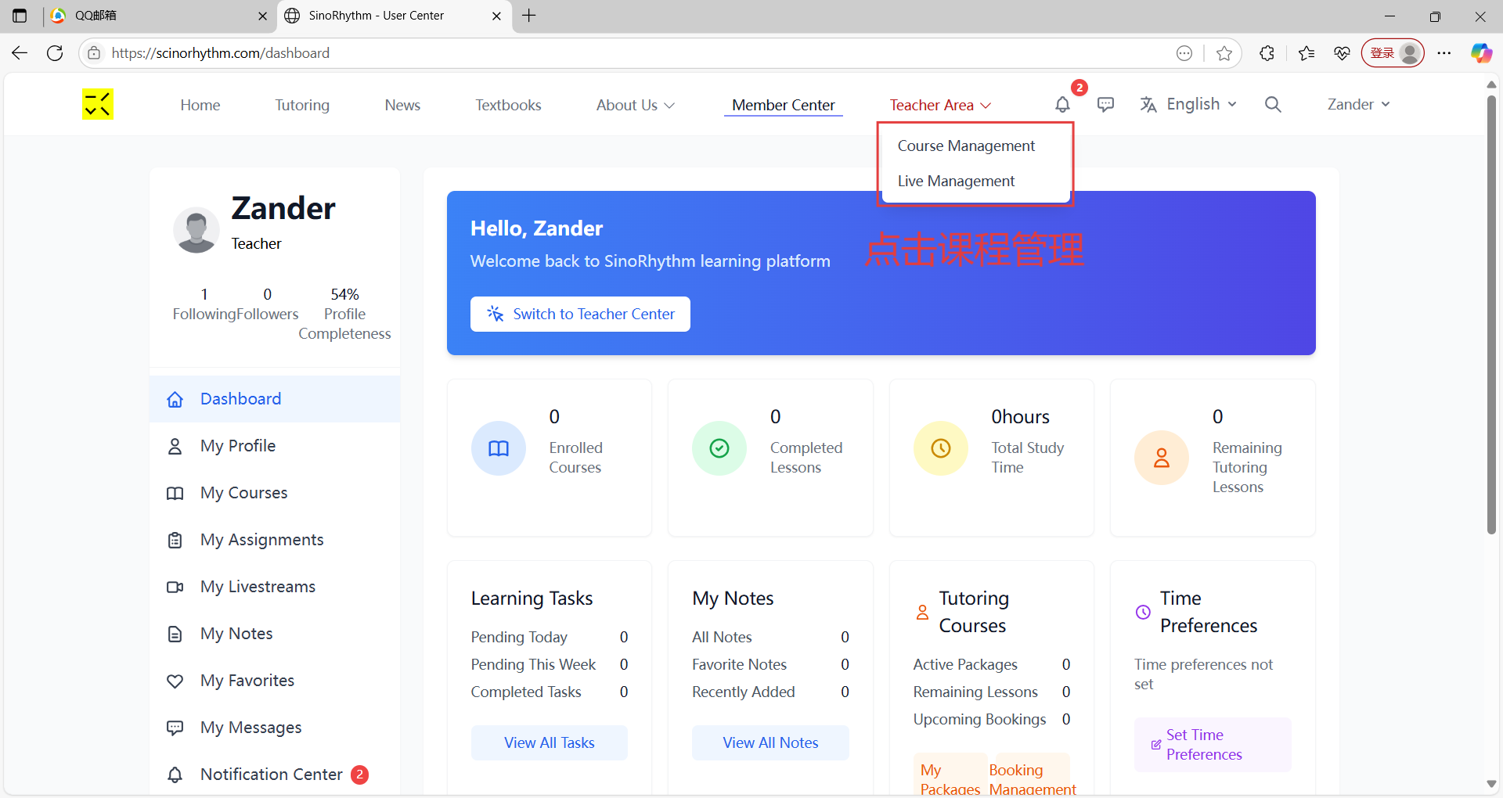Open the Tutoring nav item
The width and height of the screenshot is (1503, 798).
[302, 105]
